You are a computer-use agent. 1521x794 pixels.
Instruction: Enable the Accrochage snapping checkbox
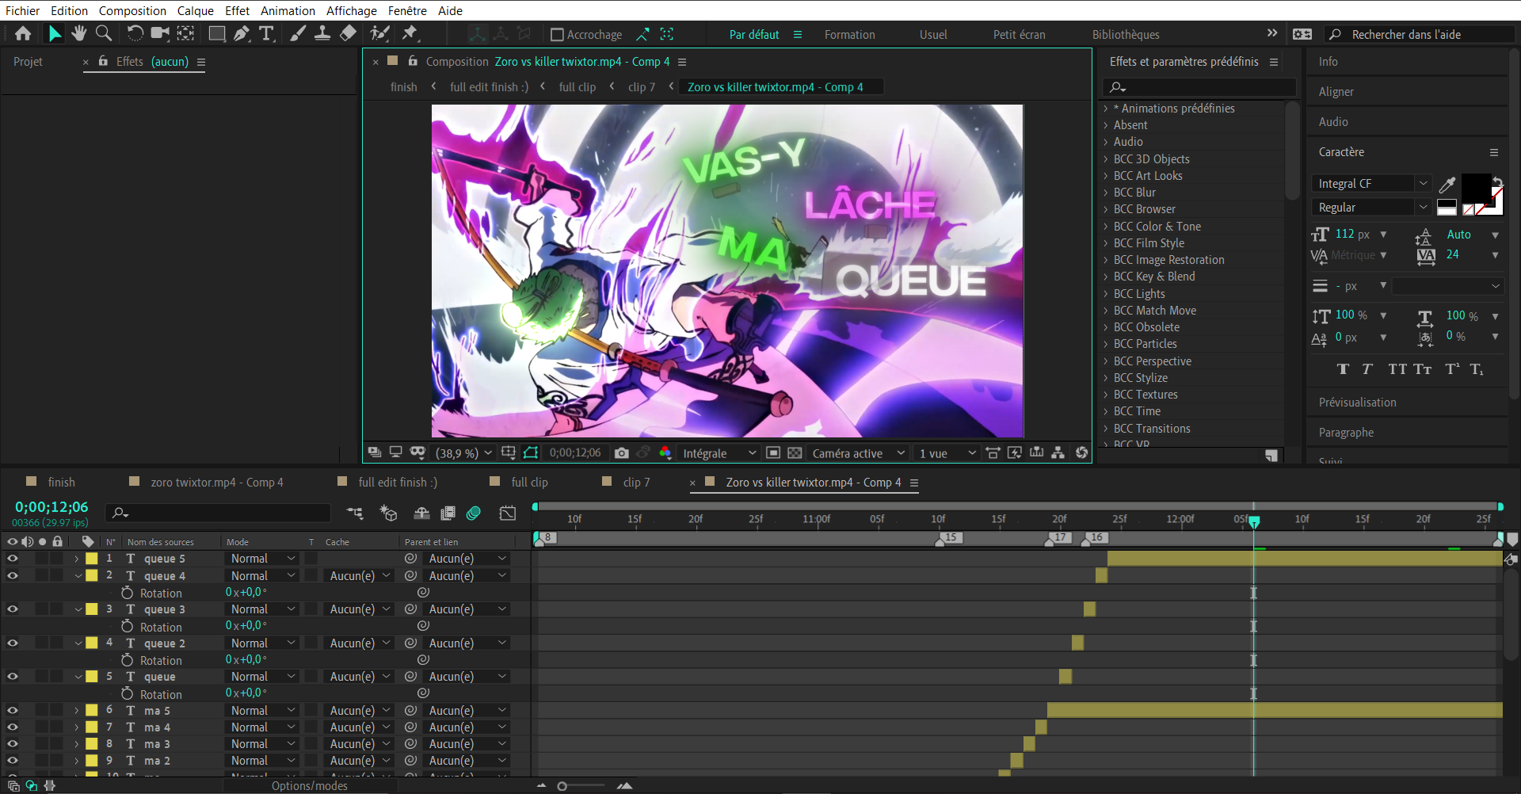(x=557, y=35)
